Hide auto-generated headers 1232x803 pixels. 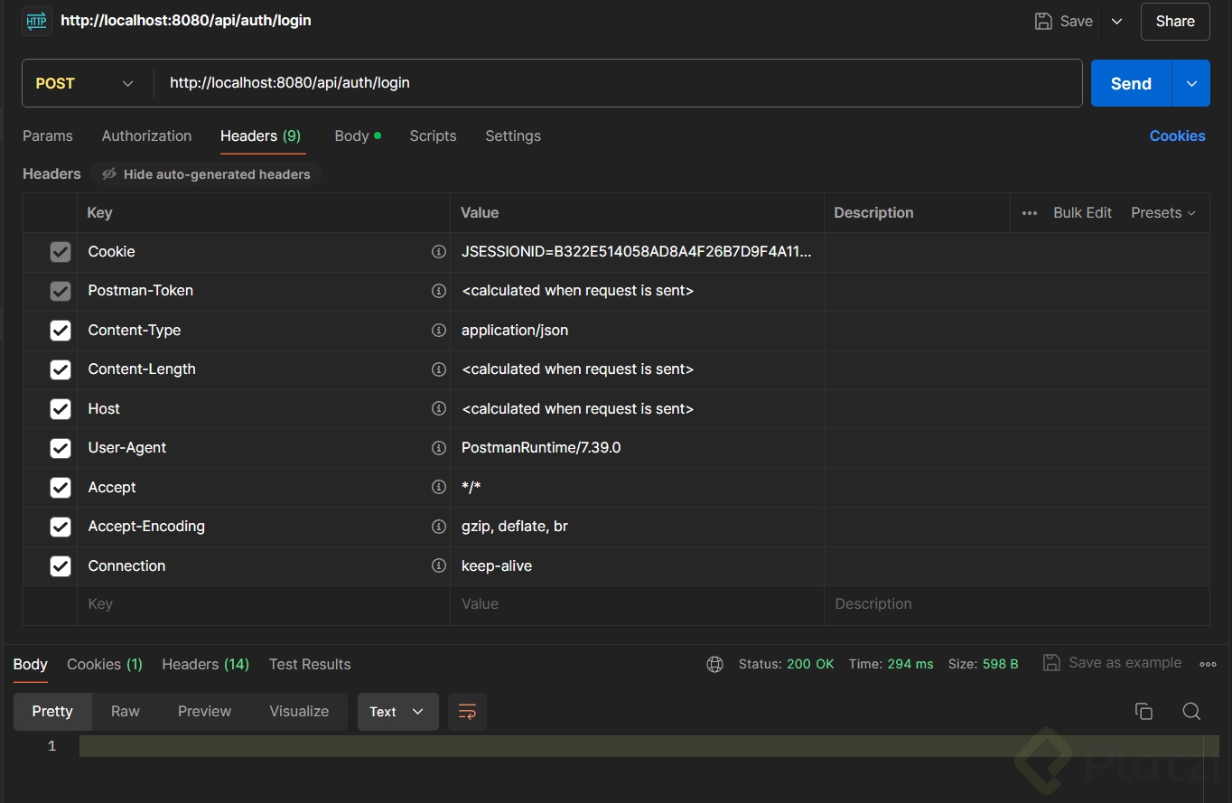[207, 174]
